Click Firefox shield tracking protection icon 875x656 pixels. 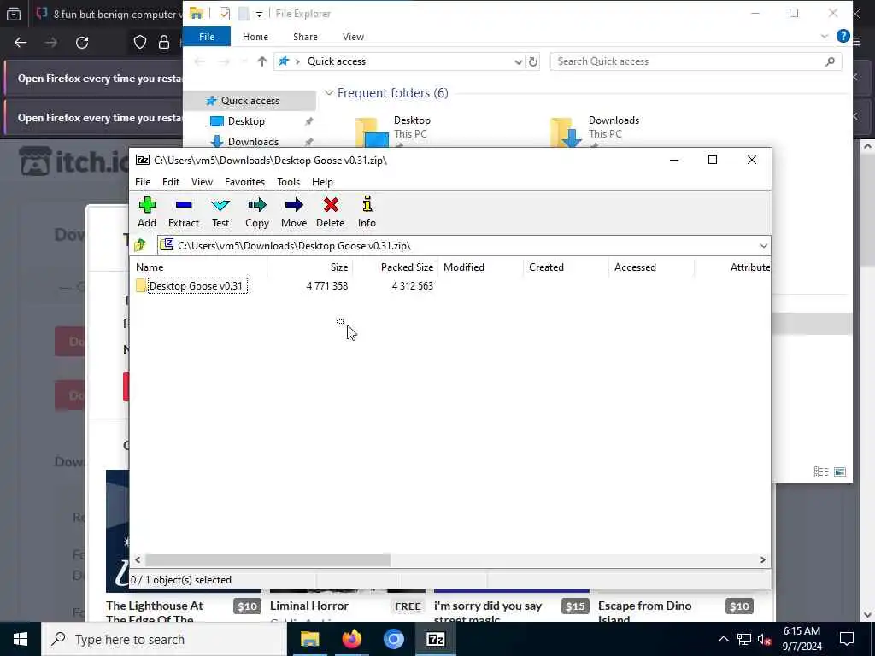click(x=139, y=43)
